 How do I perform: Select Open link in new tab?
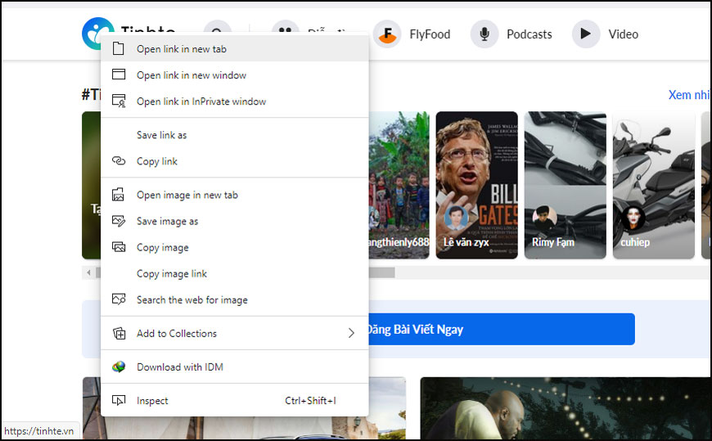[182, 49]
